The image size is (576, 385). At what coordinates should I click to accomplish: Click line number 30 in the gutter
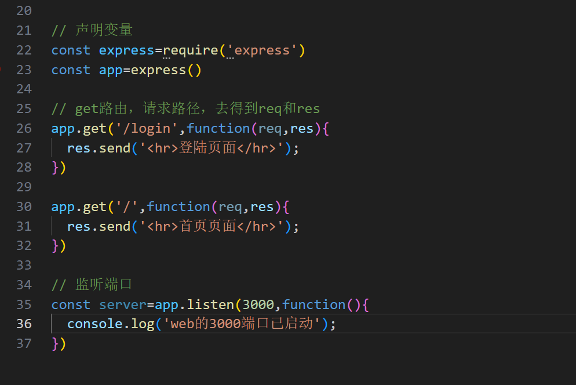24,206
